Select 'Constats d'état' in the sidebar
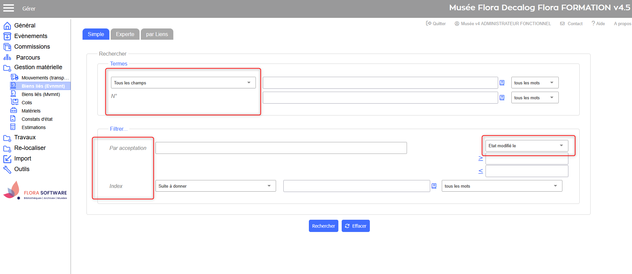 click(x=37, y=119)
